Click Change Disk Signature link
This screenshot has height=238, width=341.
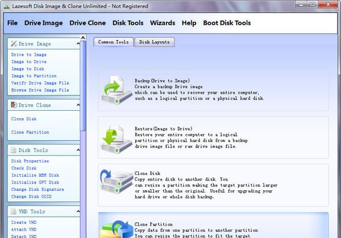(38, 189)
